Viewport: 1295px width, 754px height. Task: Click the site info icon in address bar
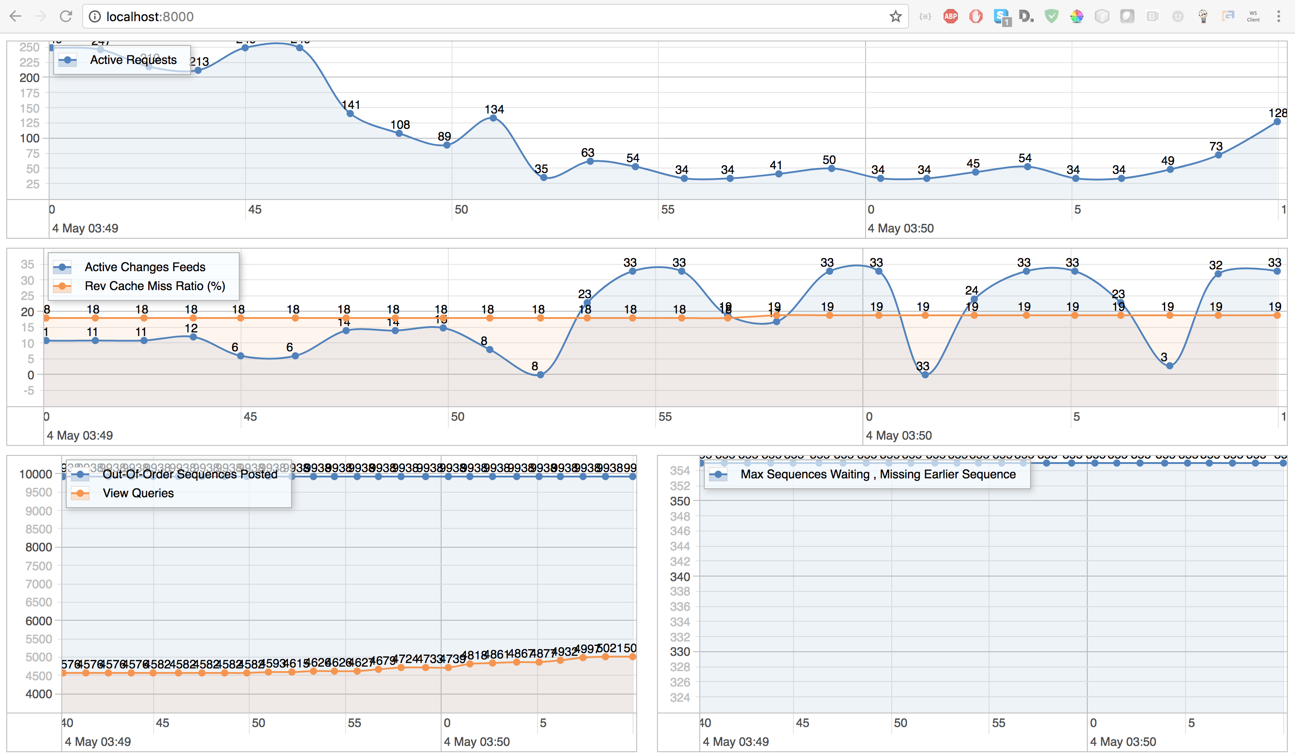click(x=95, y=16)
